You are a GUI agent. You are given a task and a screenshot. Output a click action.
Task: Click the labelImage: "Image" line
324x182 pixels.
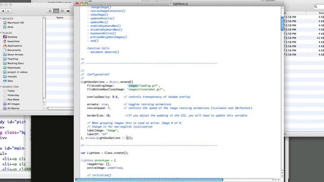tap(103, 130)
